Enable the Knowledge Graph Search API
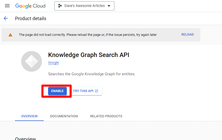The width and height of the screenshot is (222, 140). click(x=57, y=91)
